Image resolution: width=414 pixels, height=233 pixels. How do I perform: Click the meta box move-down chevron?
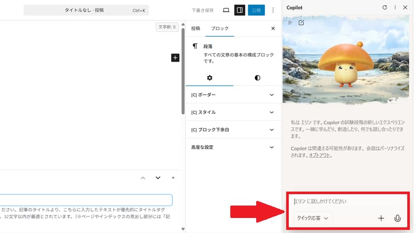158,178
